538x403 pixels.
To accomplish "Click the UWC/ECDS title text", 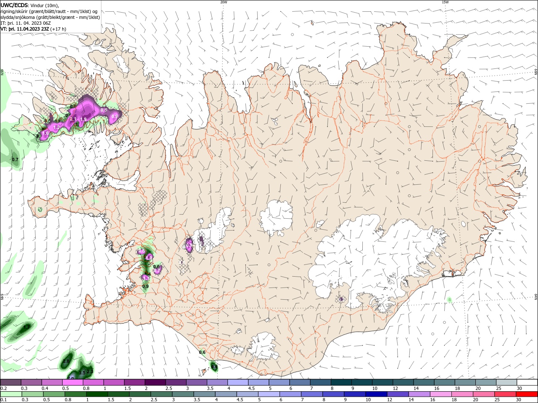I will 14,5.
